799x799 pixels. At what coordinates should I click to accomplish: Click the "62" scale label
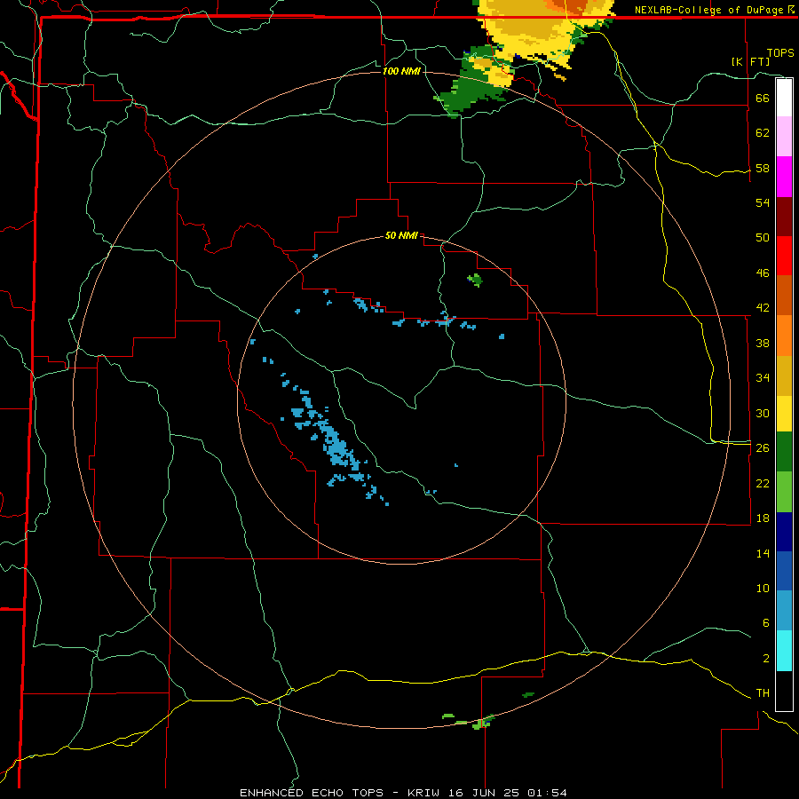click(763, 133)
